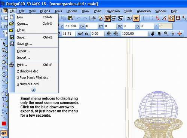Open the Dimension menu
The image size is (187, 138).
pyautogui.click(x=113, y=11)
